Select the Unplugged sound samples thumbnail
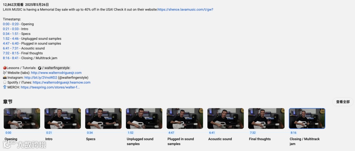The image size is (355, 151). point(144,118)
